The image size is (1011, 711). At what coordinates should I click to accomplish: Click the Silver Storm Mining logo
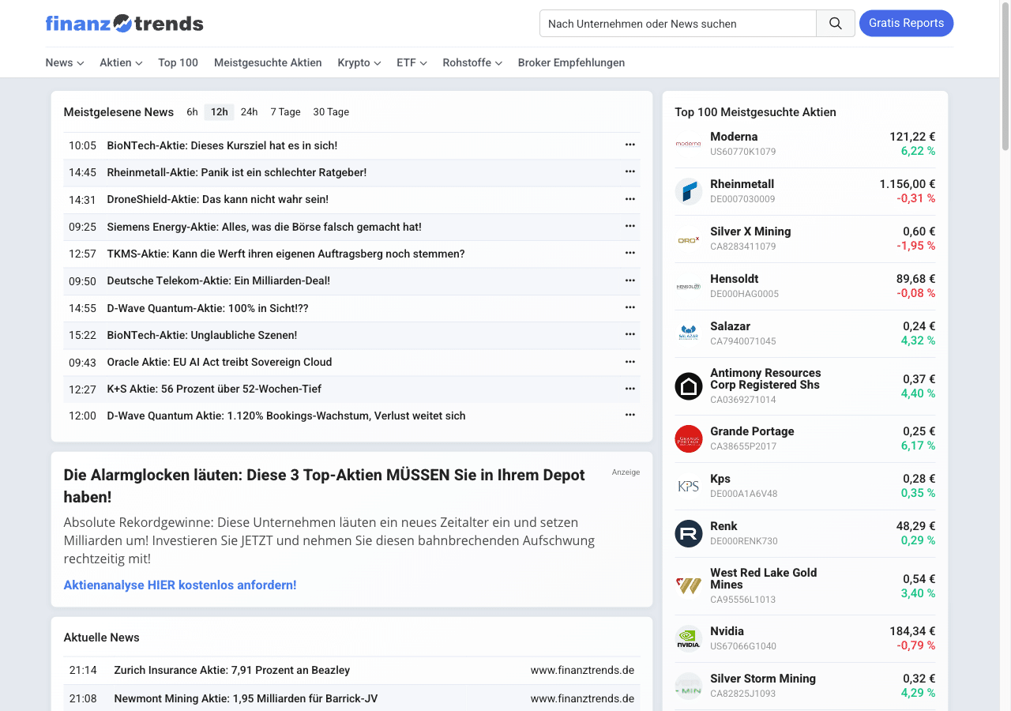pos(689,686)
